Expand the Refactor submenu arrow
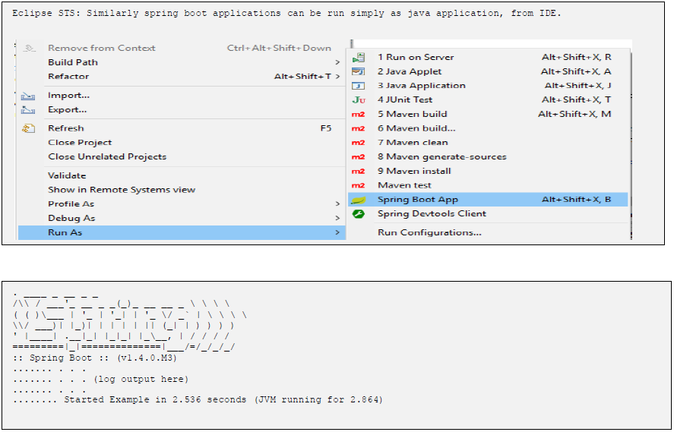 [337, 77]
